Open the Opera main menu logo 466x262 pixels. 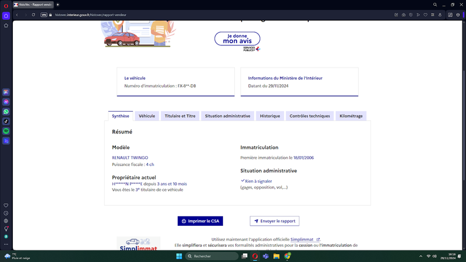coord(6,6)
